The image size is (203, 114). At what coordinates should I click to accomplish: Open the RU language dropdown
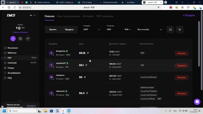(x=33, y=16)
